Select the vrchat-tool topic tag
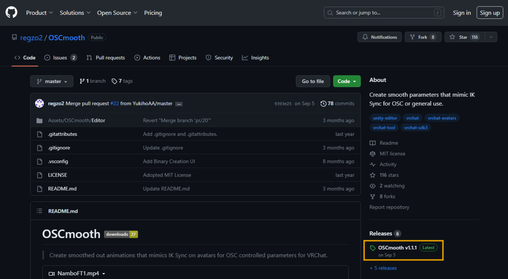508x279 pixels. pyautogui.click(x=384, y=127)
